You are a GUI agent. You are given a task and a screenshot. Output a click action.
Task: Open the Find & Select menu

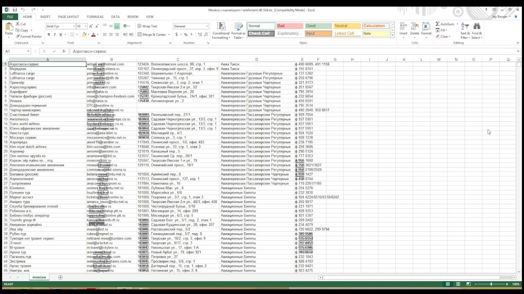pyautogui.click(x=477, y=31)
